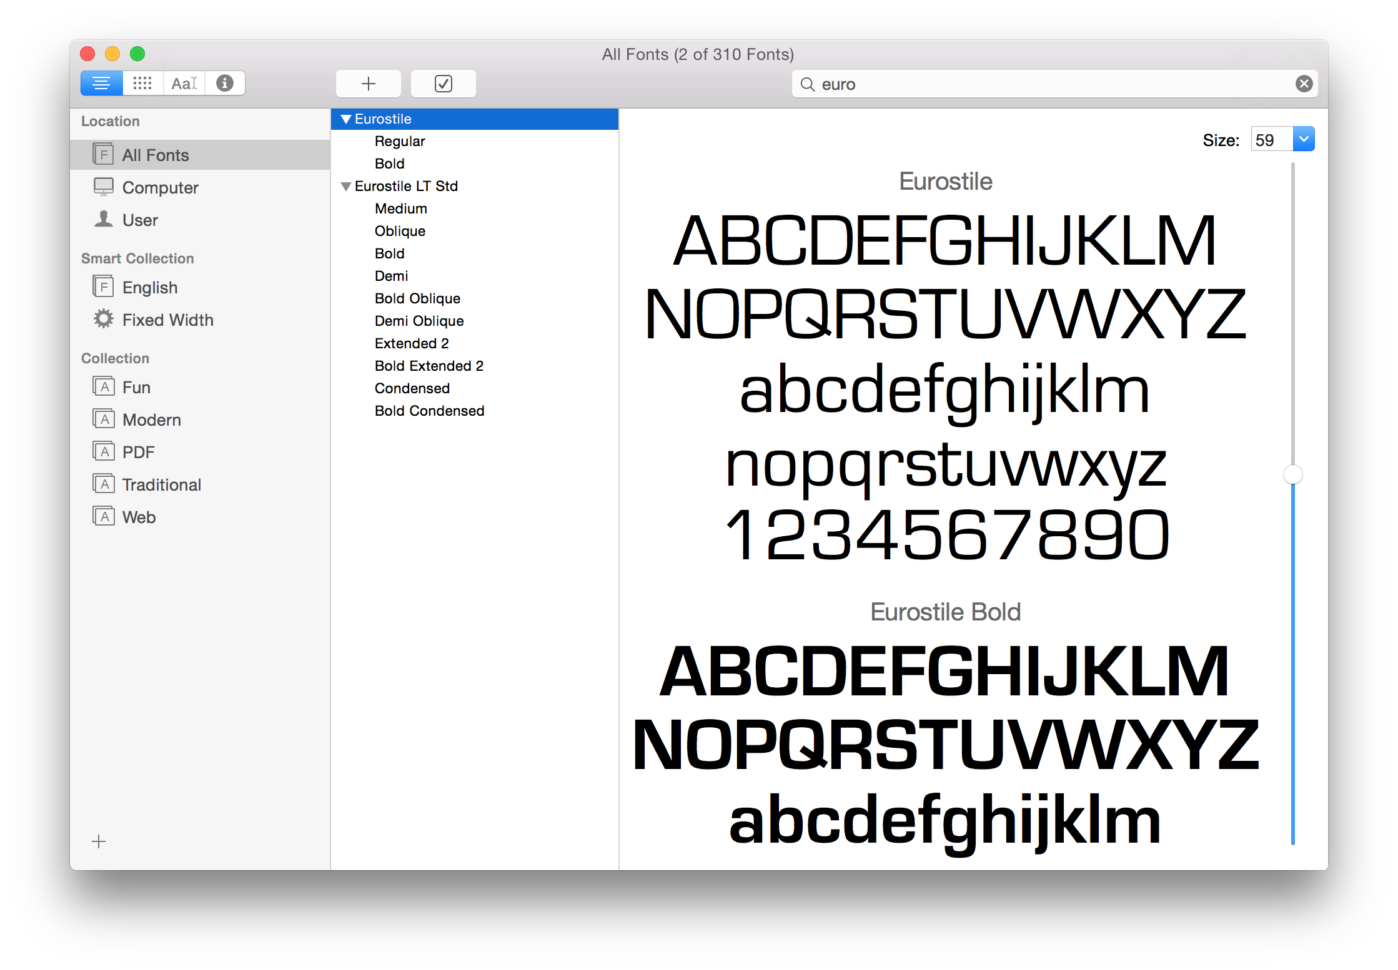This screenshot has height=970, width=1398.
Task: Open the font Size dropdown
Action: coord(1303,139)
